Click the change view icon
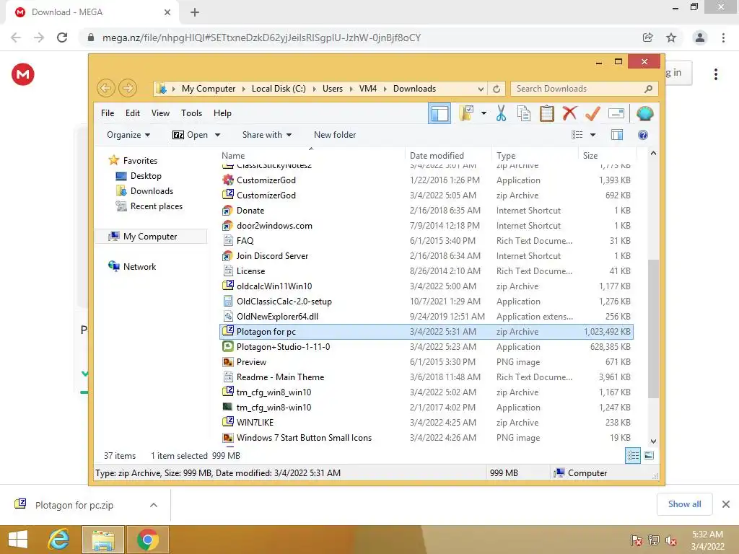The image size is (739, 554). (x=577, y=135)
